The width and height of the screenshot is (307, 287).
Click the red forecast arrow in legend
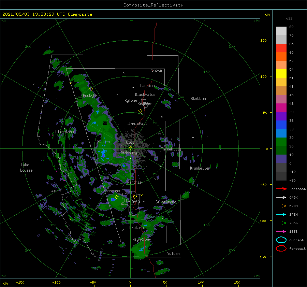281,189
